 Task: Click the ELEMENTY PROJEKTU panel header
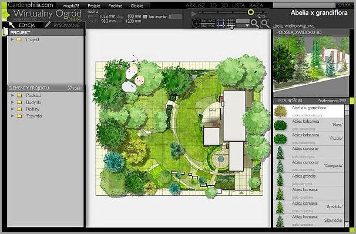(x=45, y=88)
